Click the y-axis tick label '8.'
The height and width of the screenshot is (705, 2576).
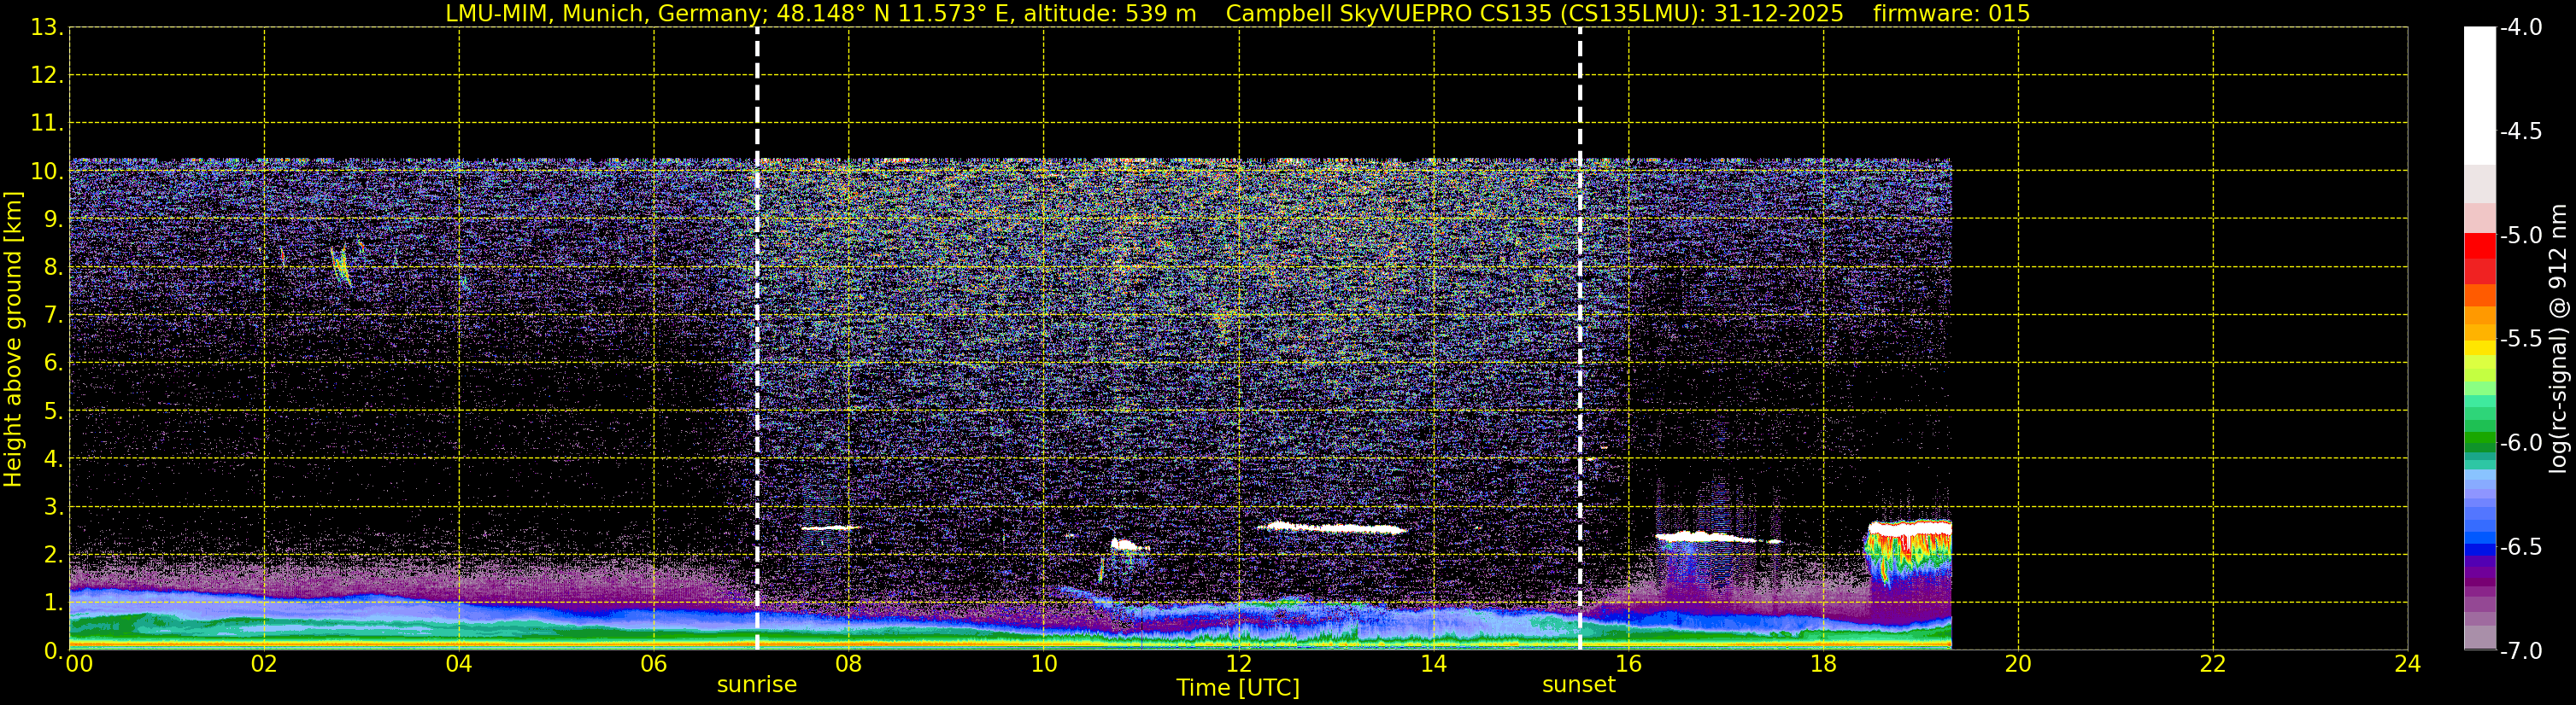pos(53,266)
